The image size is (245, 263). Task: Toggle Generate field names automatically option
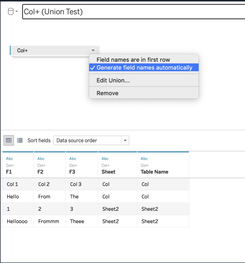144,68
